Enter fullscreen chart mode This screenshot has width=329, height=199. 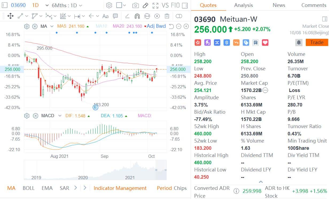coord(155,5)
